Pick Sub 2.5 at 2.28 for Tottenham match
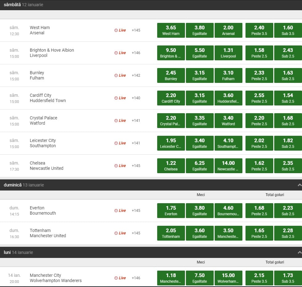Viewport: 302px width, 287px height. pos(288,233)
